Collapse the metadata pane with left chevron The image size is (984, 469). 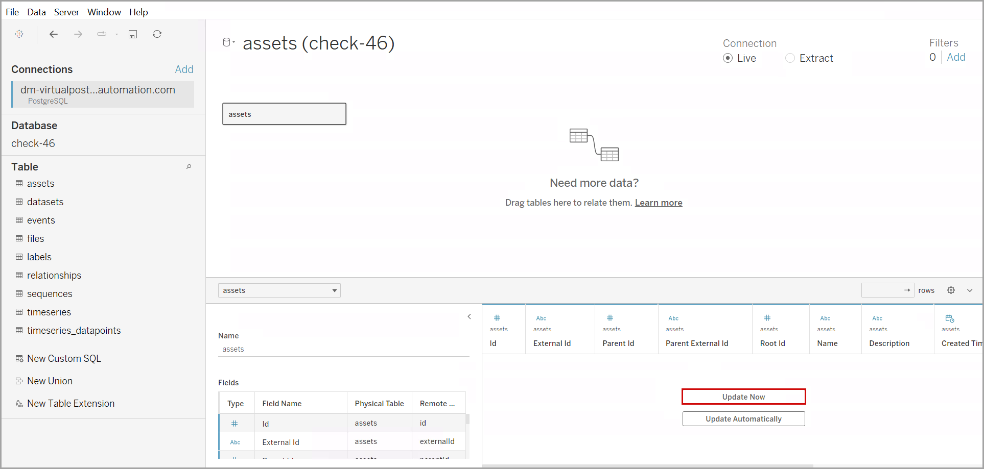click(469, 317)
